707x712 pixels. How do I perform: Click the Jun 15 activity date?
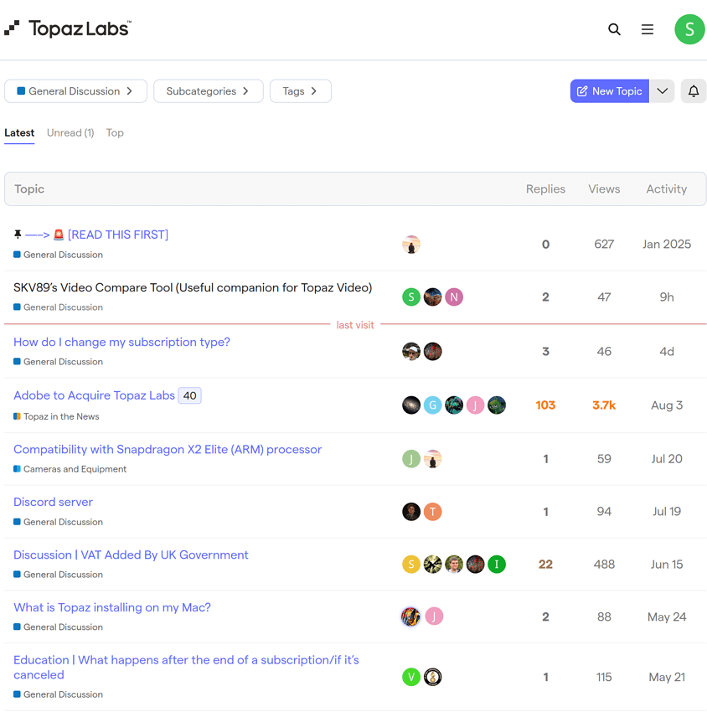[666, 565]
